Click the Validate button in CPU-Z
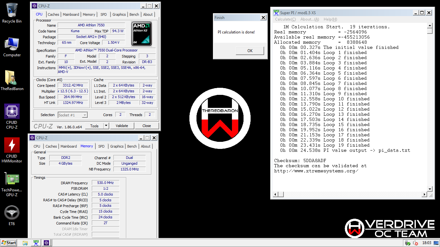 pos(122,126)
